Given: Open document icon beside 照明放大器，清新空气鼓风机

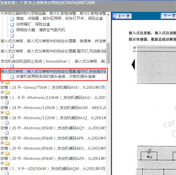Looking at the screenshot, I should tap(12, 30).
